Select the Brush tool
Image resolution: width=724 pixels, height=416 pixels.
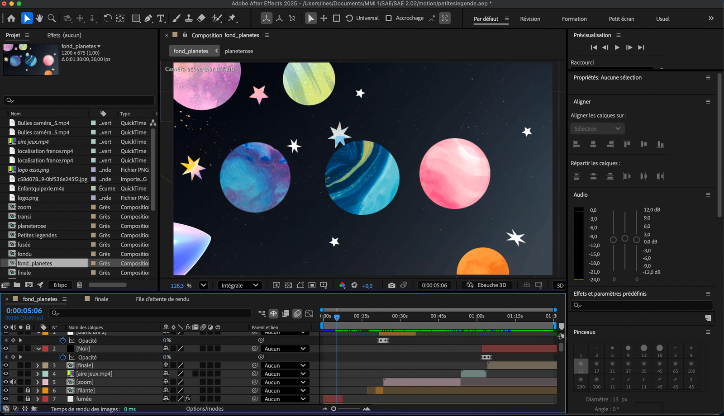pyautogui.click(x=176, y=18)
